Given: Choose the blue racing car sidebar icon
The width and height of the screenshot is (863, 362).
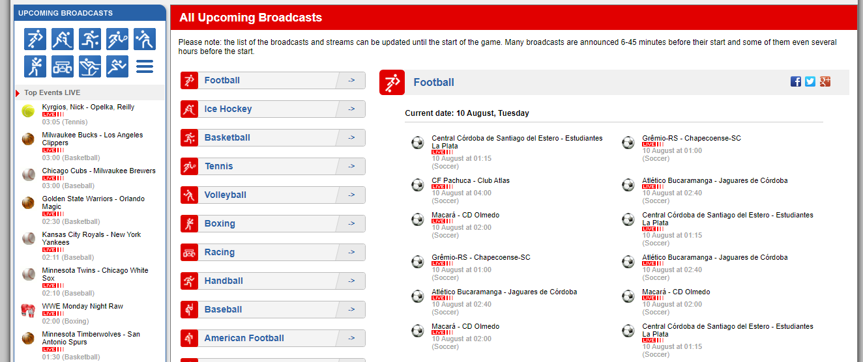Looking at the screenshot, I should 63,66.
